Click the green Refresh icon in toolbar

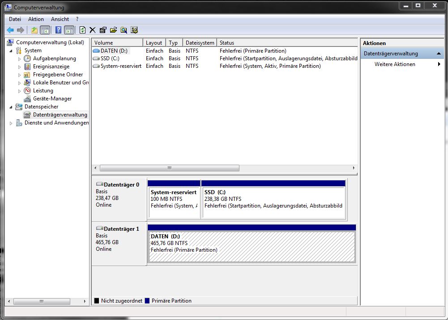tap(82, 30)
